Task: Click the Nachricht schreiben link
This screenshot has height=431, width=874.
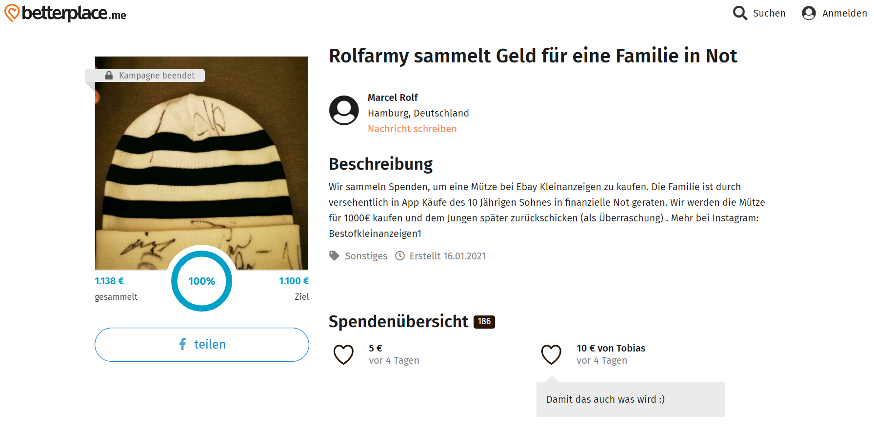Action: [x=412, y=129]
